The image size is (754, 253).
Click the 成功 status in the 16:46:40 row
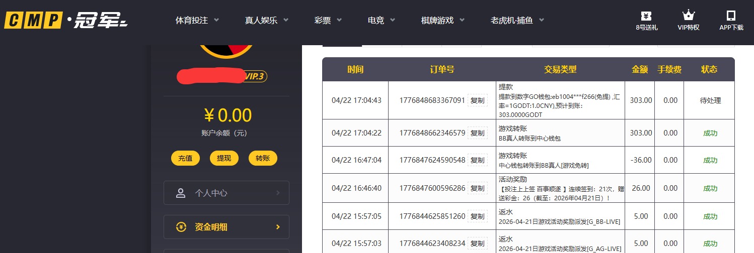(x=710, y=188)
